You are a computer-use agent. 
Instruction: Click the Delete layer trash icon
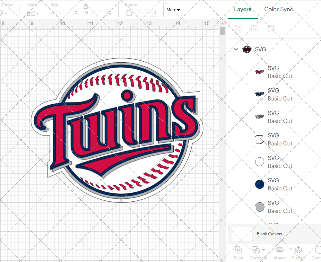pyautogui.click(x=271, y=29)
